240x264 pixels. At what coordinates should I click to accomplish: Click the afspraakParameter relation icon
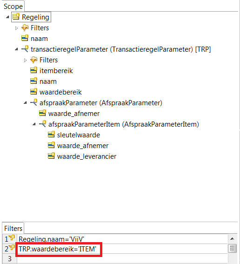pyautogui.click(x=33, y=102)
